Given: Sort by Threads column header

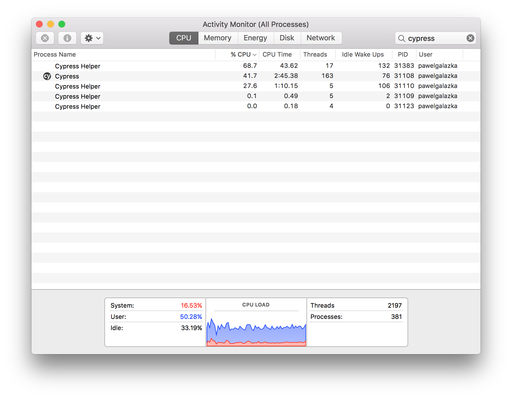Looking at the screenshot, I should tap(317, 55).
